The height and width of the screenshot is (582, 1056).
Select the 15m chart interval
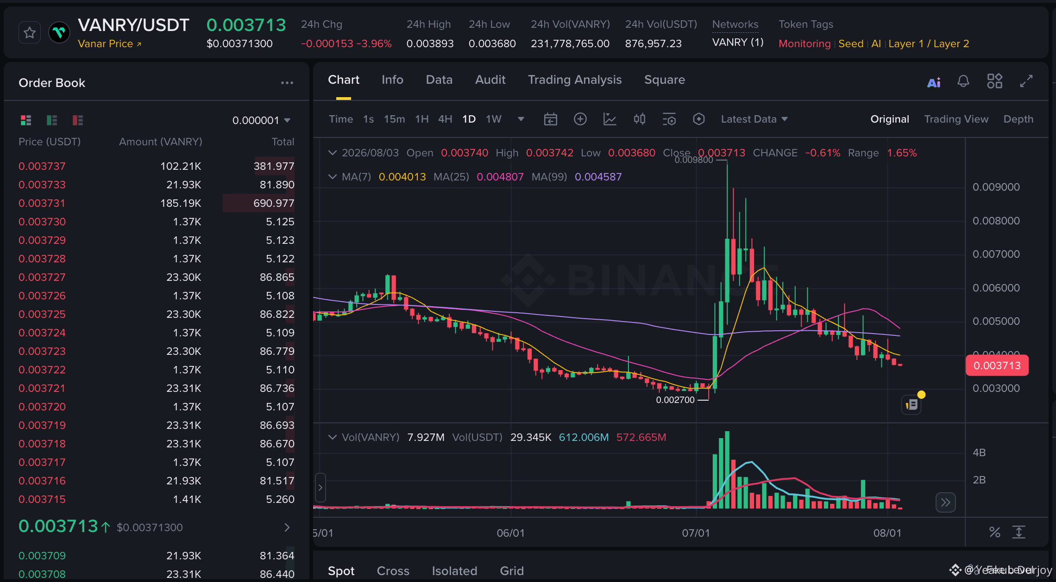395,119
